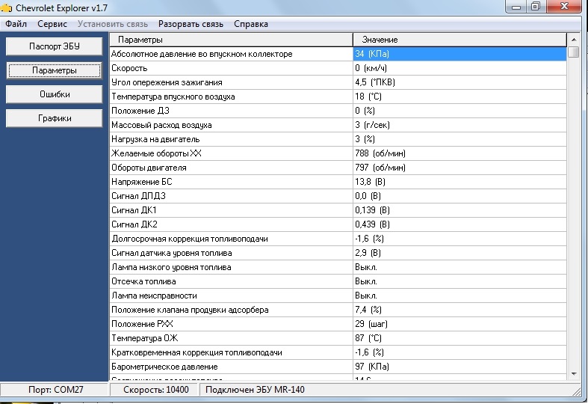Open the Графики charts view
The width and height of the screenshot is (588, 404).
[55, 118]
